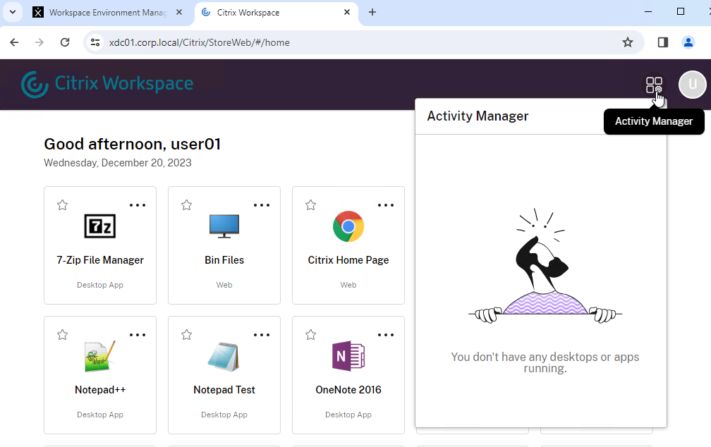Open a new browser tab
711x447 pixels.
coord(372,12)
